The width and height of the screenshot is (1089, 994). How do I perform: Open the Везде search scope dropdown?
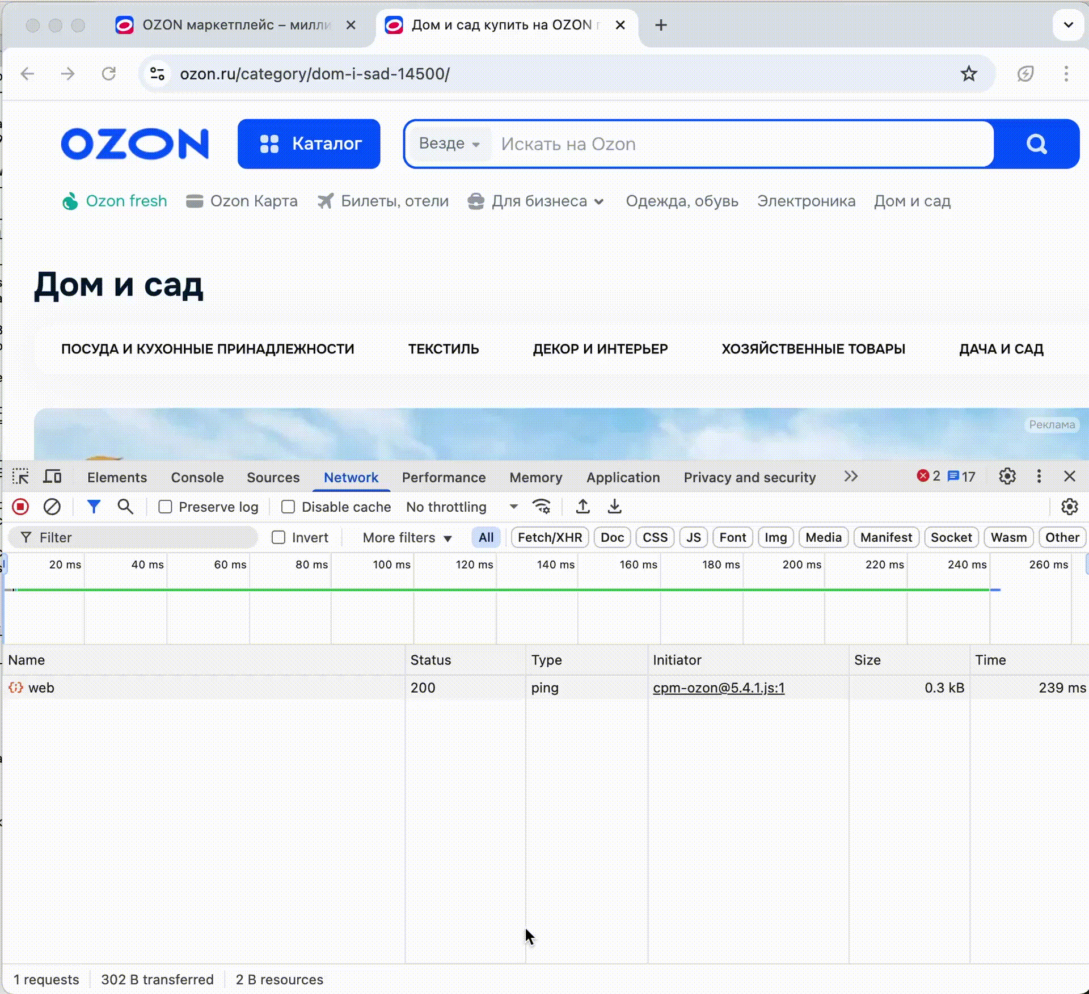[449, 144]
